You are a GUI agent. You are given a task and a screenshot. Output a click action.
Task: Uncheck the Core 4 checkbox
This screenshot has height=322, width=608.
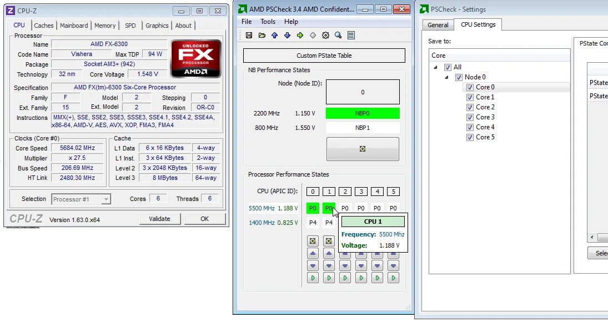[x=470, y=128]
